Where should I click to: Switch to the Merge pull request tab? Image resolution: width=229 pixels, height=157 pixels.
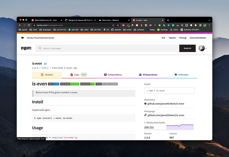coord(80,20)
